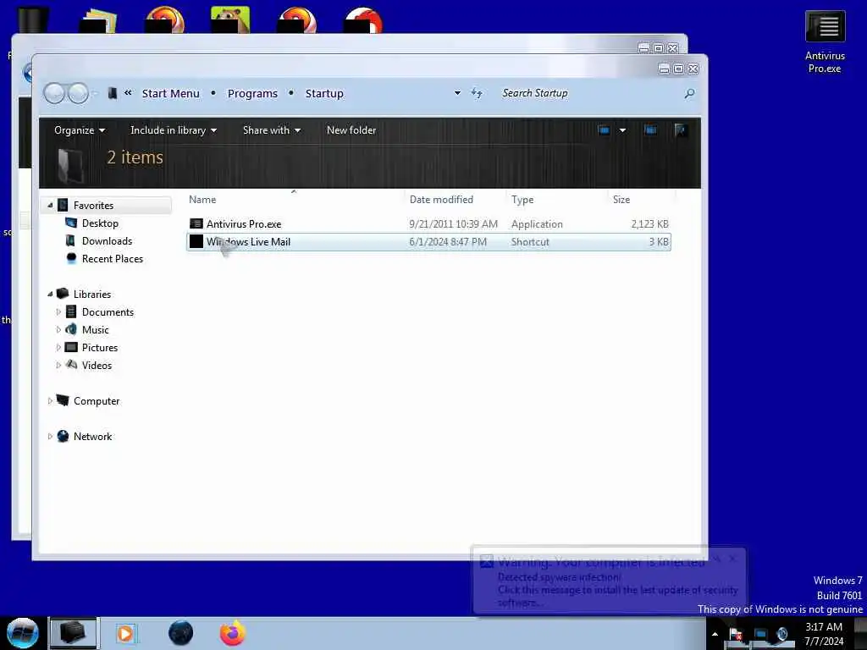
Task: Sort by the Name column header
Action: [x=202, y=200]
